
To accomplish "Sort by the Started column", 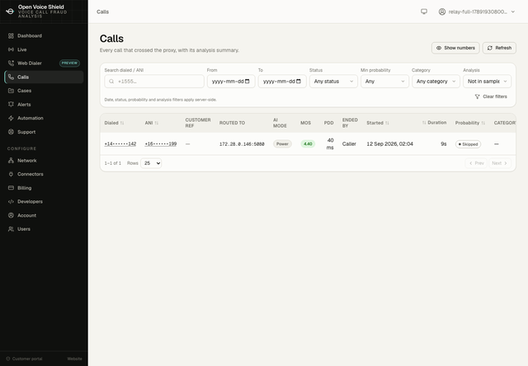I will (378, 123).
